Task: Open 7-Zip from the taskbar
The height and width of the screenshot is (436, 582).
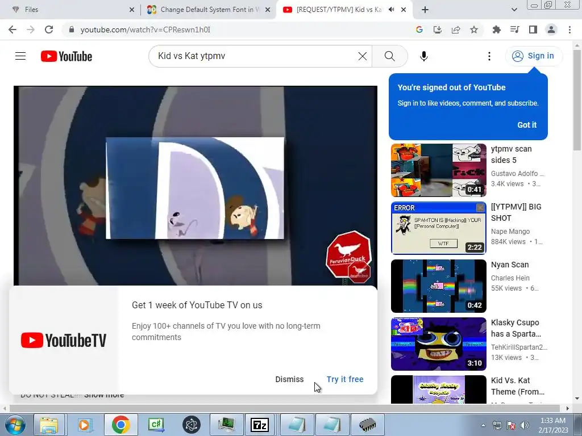Action: [260, 425]
